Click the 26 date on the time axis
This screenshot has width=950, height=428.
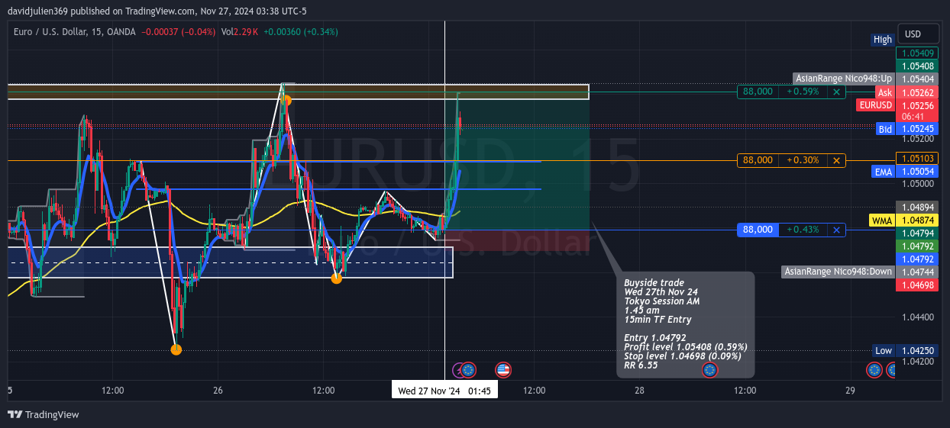coord(218,391)
